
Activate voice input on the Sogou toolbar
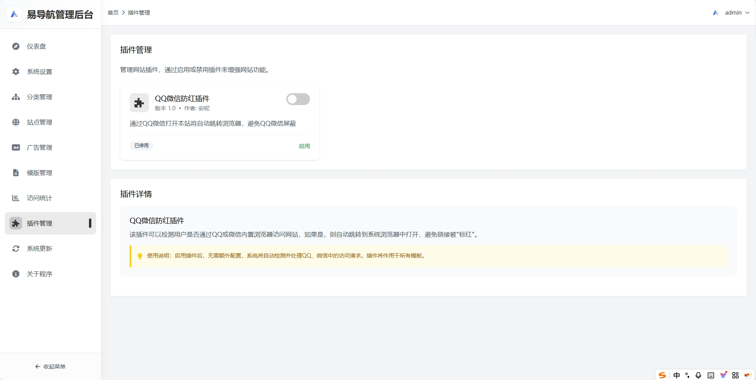click(x=698, y=375)
